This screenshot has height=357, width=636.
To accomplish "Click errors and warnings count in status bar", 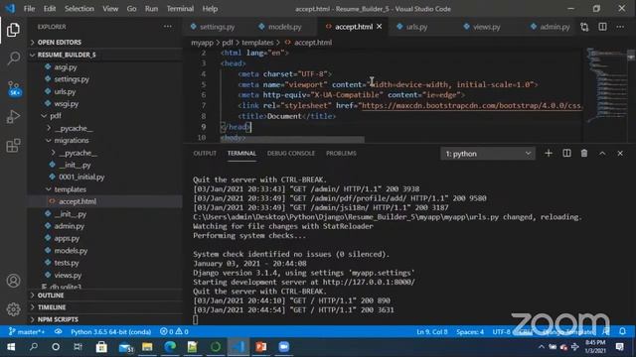I will (174, 331).
